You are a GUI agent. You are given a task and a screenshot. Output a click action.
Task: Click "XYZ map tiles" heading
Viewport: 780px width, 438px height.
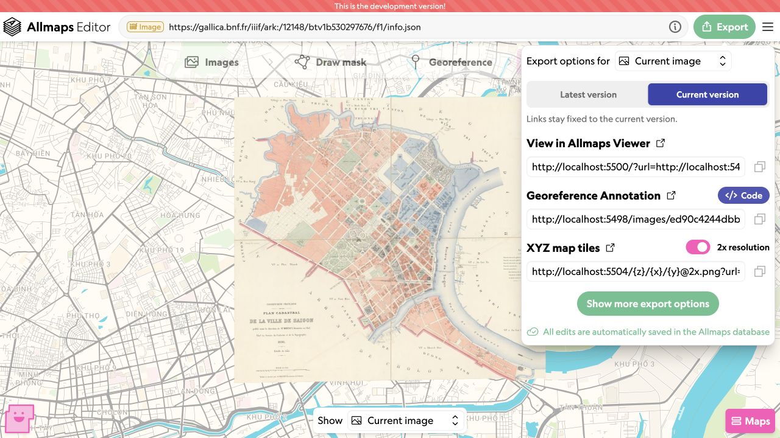click(x=563, y=248)
